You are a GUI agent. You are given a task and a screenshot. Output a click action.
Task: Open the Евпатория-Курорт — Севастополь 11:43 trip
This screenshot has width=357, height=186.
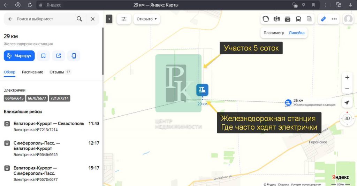[x=52, y=126]
